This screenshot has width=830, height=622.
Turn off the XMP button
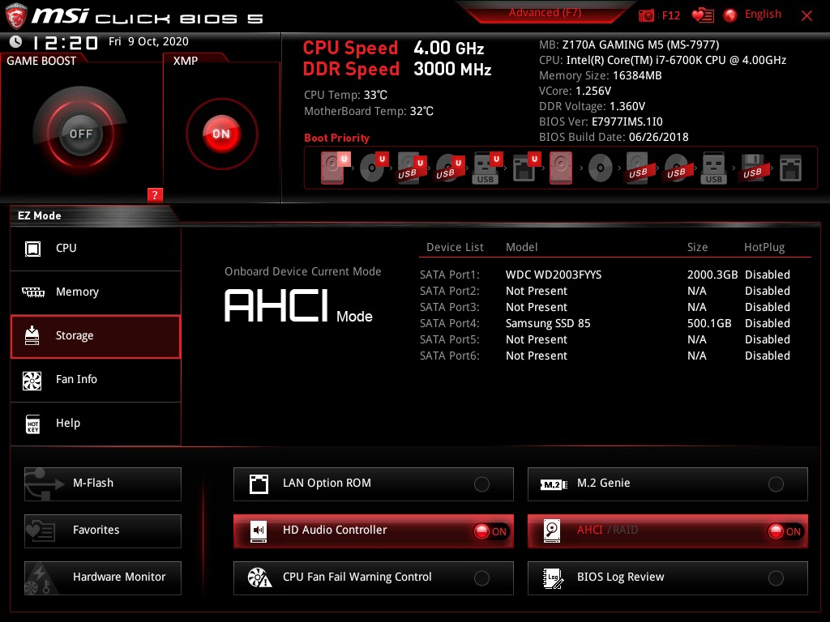click(221, 134)
